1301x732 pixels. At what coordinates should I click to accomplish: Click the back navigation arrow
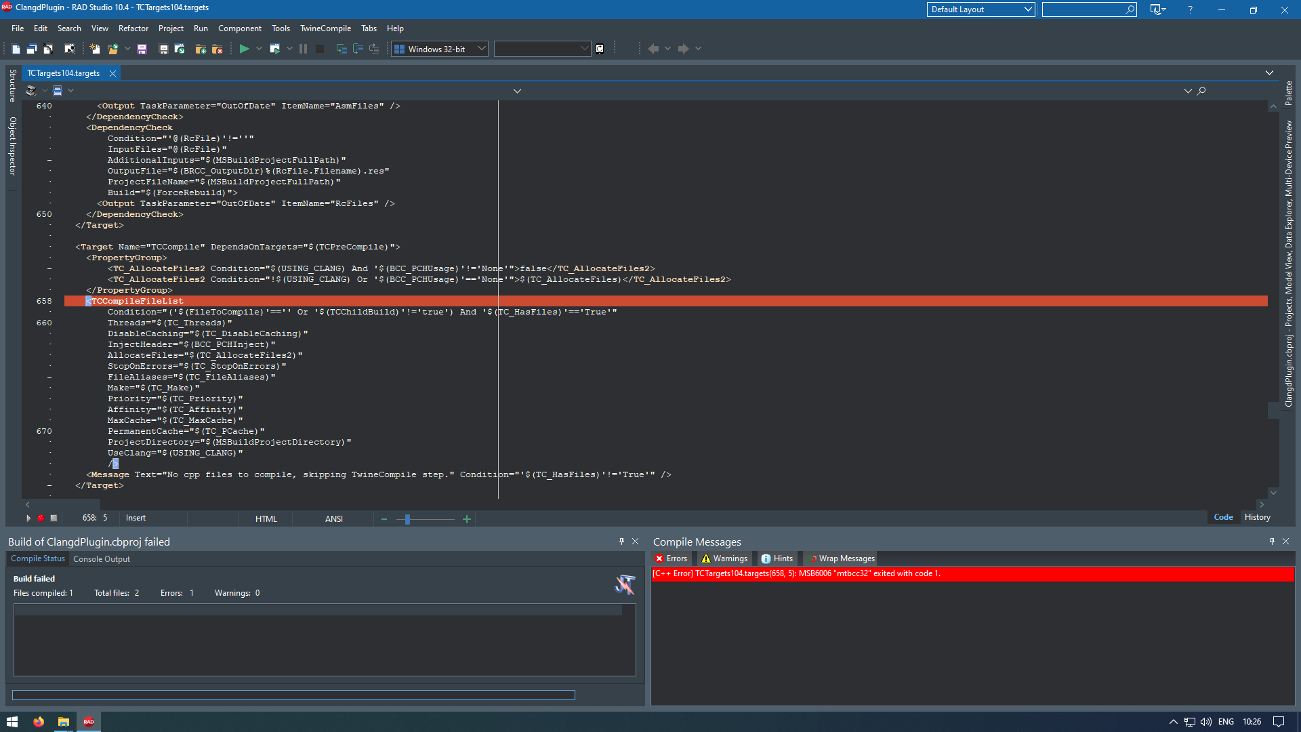(653, 49)
